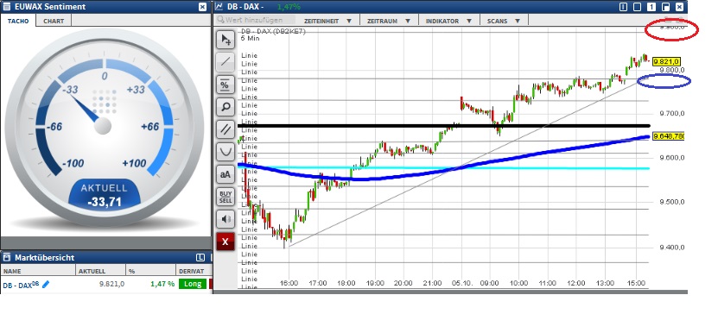Open the INDIKATOR dropdown

(448, 21)
